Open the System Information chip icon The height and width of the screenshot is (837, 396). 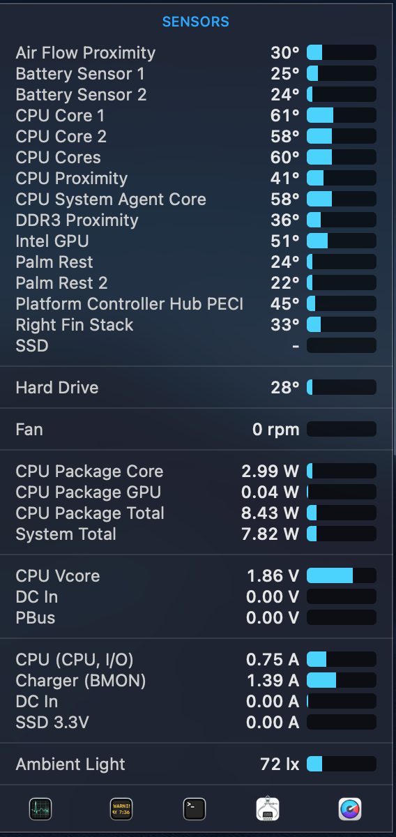click(268, 809)
